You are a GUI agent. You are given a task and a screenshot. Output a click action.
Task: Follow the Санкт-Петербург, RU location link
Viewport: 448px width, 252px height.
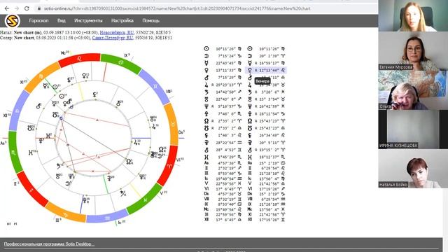113,38
